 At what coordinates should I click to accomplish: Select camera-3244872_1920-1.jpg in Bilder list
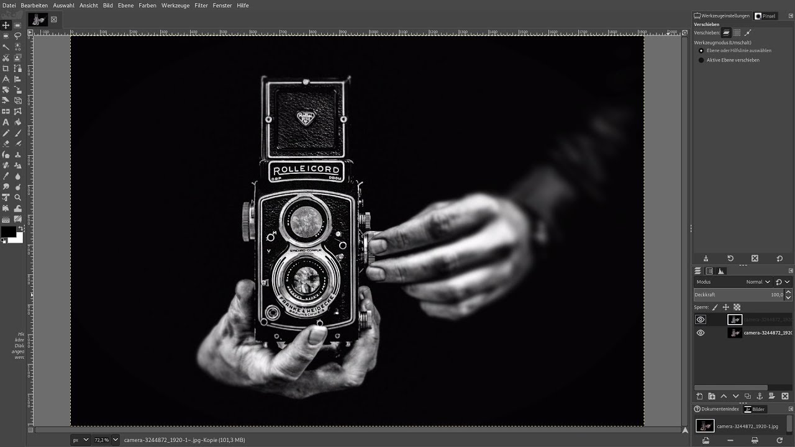pos(741,426)
